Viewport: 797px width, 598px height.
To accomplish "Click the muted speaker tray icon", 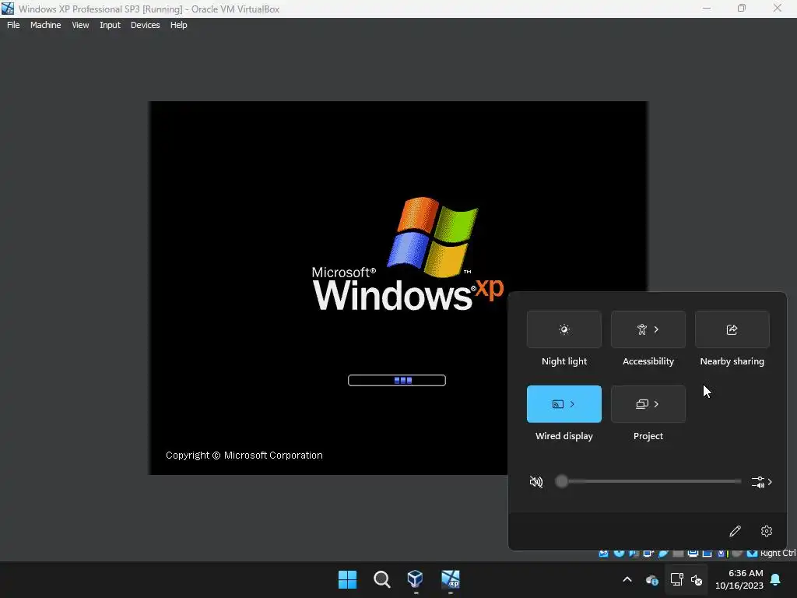I will pos(697,579).
